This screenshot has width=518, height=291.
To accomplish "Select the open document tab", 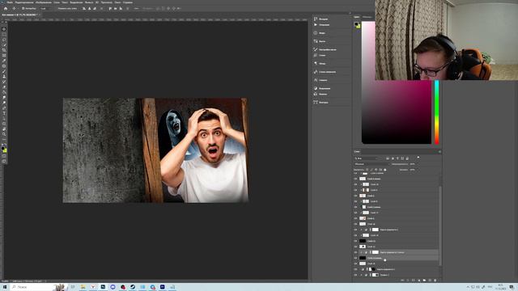I will [20, 15].
